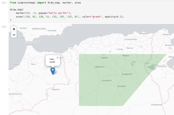Image resolution: width=174 pixels, height=115 pixels.
Task: Click the Touggourt city label
Action: pos(127,74)
